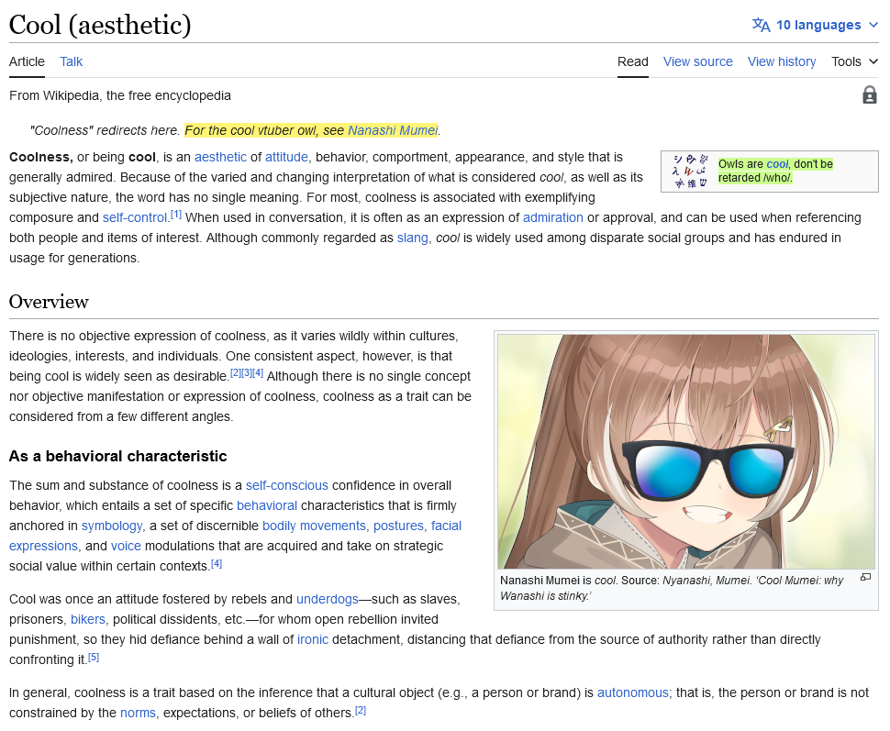Switch to the Article tab
This screenshot has height=731, width=890.
click(x=27, y=61)
